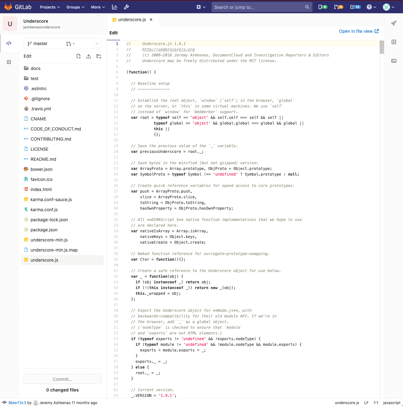Open your merge requests counter
The height and width of the screenshot is (406, 403).
pos(338,7)
